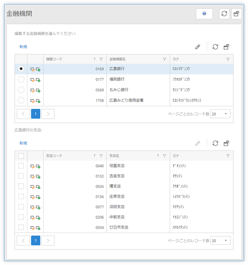The image size is (248, 265).
Task: Check the 祇園支店 row checkbox
Action: 21,166
